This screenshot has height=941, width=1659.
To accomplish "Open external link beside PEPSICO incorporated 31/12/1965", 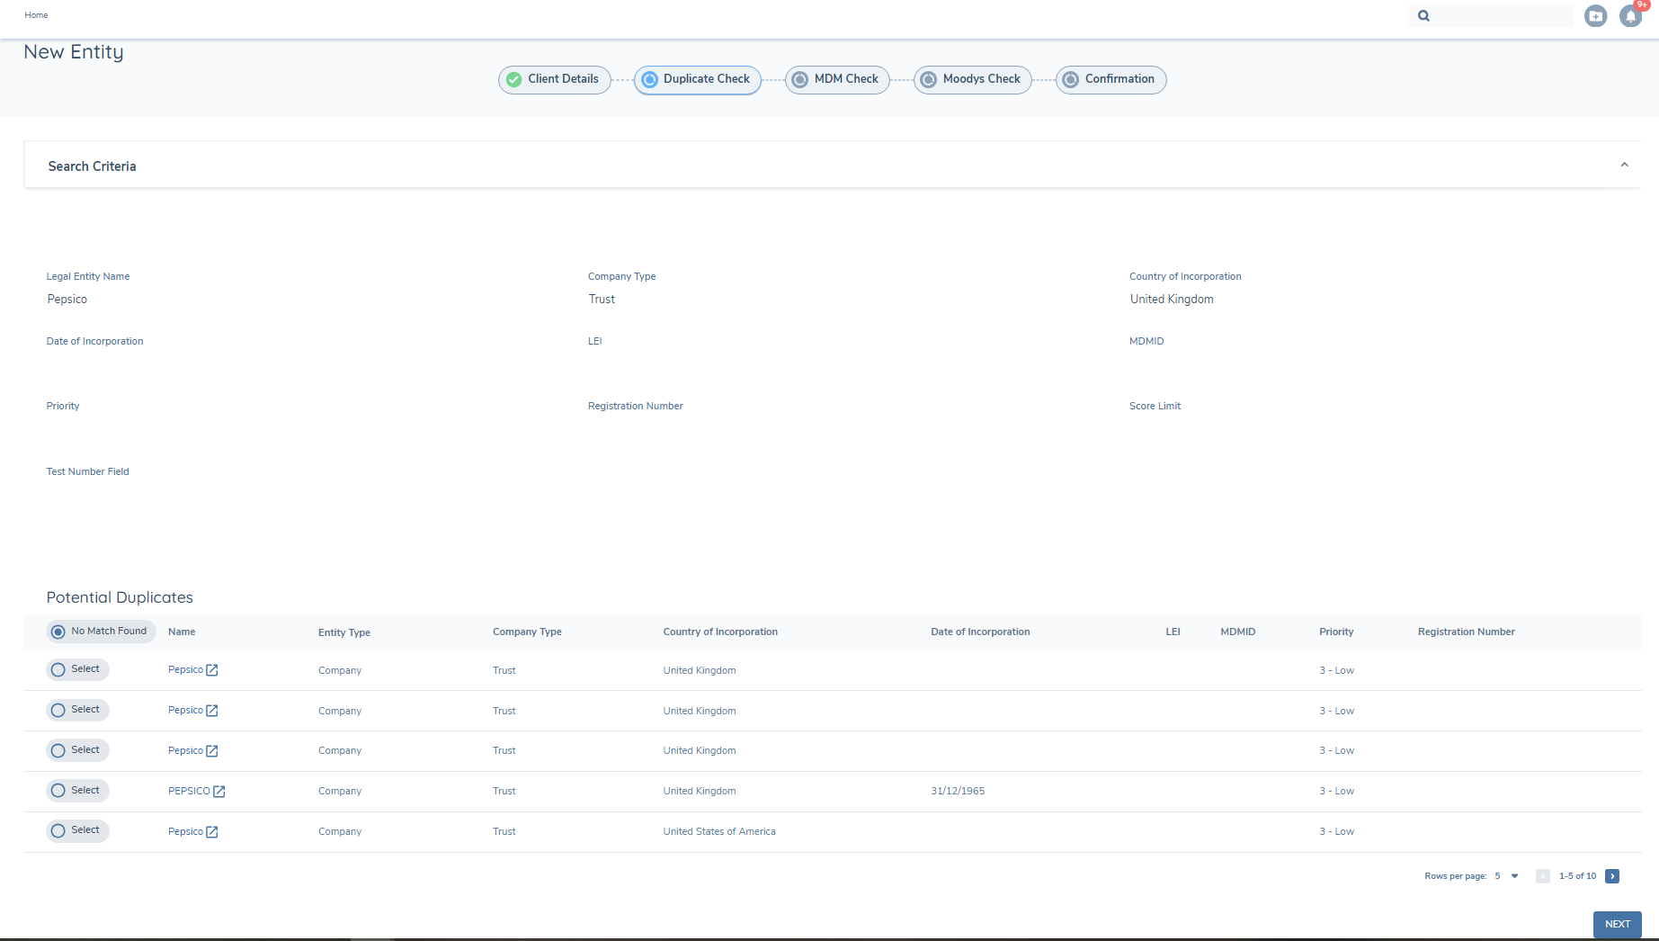I will coord(220,791).
